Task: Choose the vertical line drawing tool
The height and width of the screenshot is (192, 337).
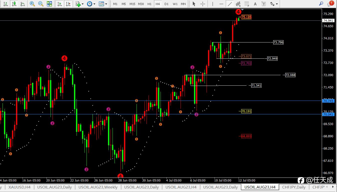Action: (213, 4)
